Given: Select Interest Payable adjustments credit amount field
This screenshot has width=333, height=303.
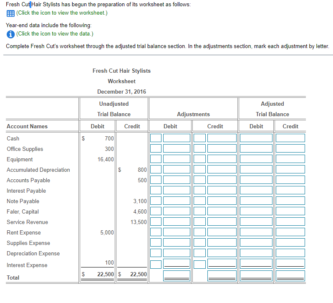Looking at the screenshot, I should pos(222,190).
